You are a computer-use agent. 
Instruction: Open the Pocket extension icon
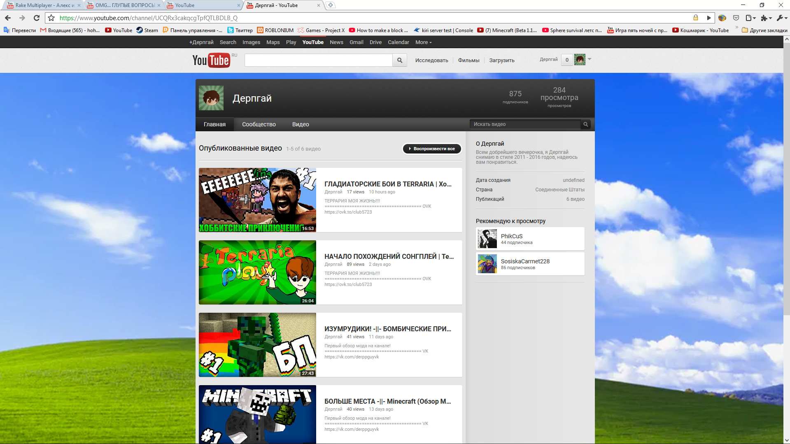(x=736, y=18)
